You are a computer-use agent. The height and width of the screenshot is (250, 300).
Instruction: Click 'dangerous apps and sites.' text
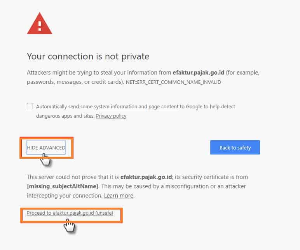tap(65, 116)
